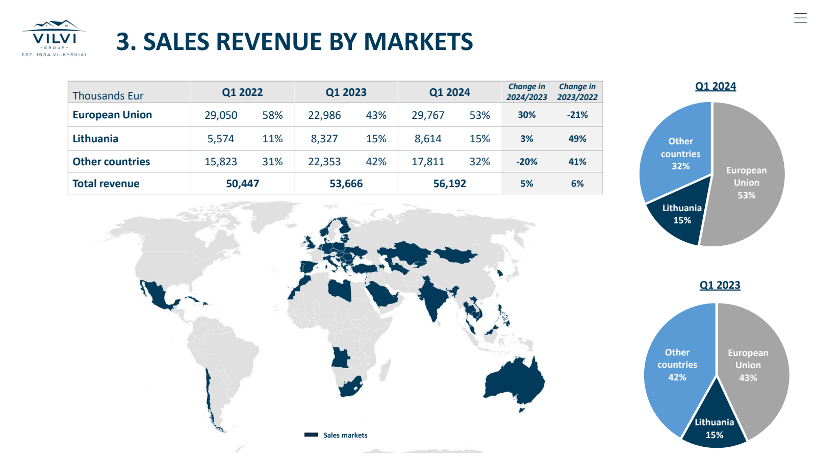
Task: Click the Thousands Eur table header
Action: coord(108,96)
